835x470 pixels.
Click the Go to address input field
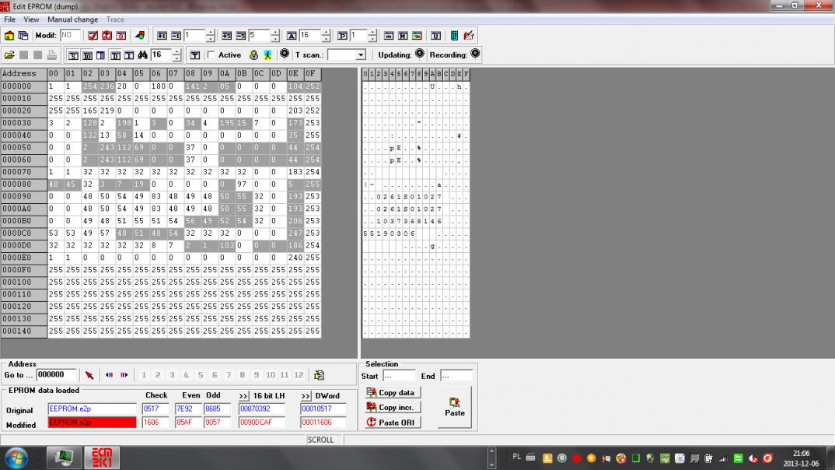(x=57, y=375)
